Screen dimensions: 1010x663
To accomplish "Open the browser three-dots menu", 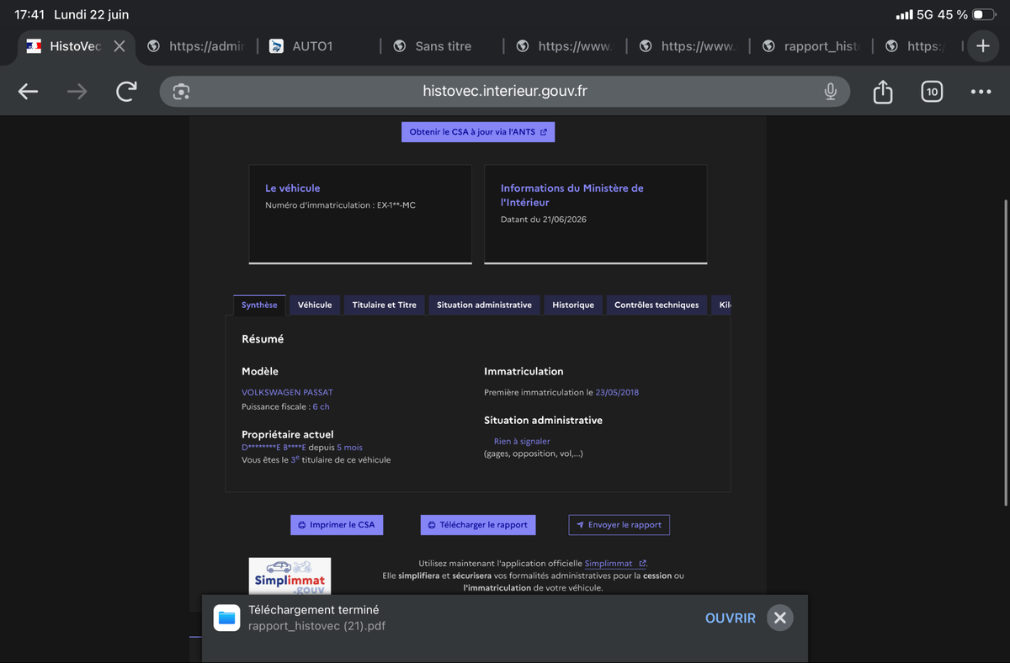I will [x=981, y=92].
